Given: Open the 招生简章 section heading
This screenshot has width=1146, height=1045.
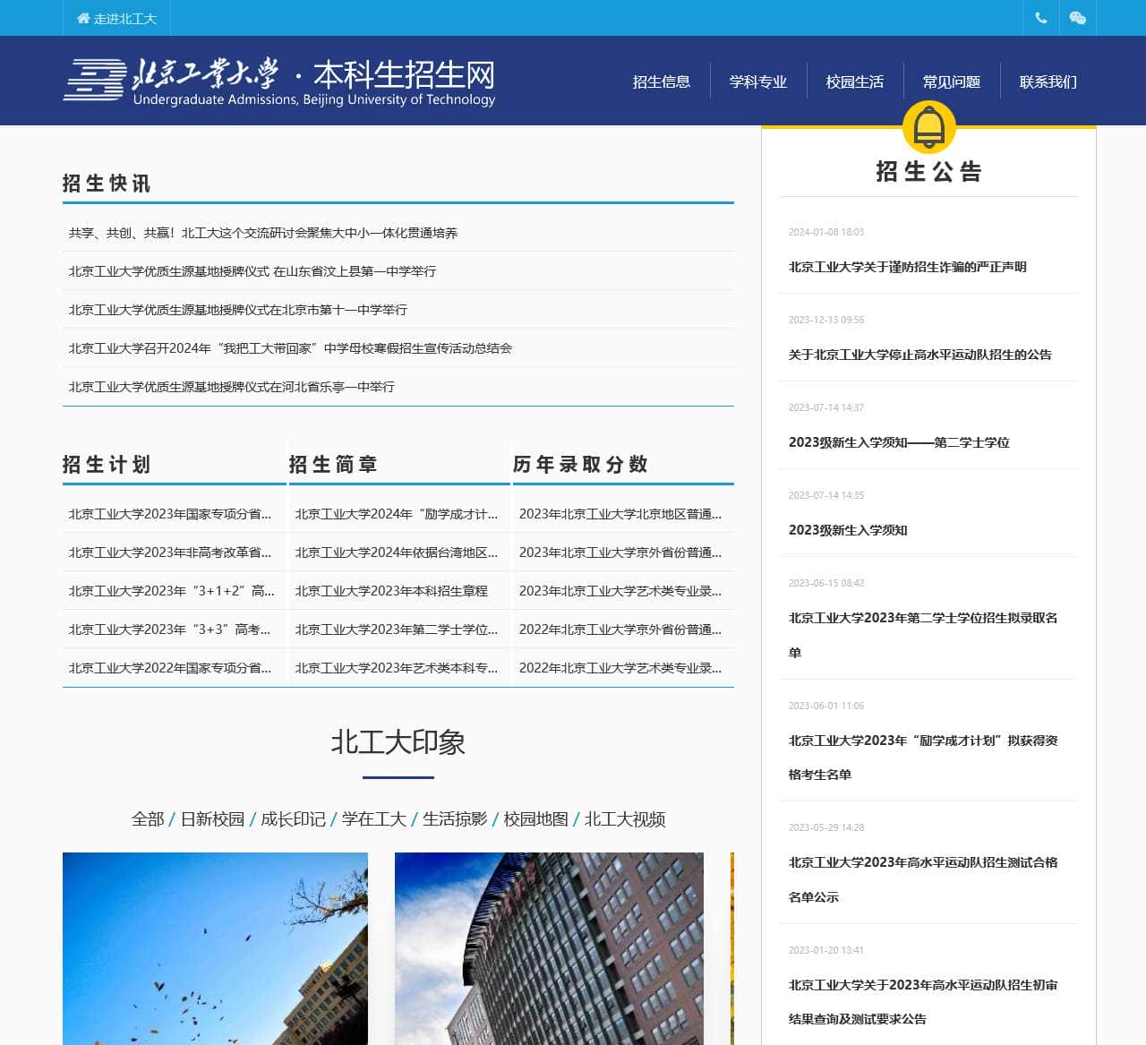Looking at the screenshot, I should click(333, 465).
